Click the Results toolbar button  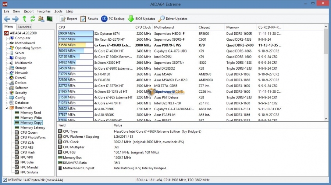[89, 19]
